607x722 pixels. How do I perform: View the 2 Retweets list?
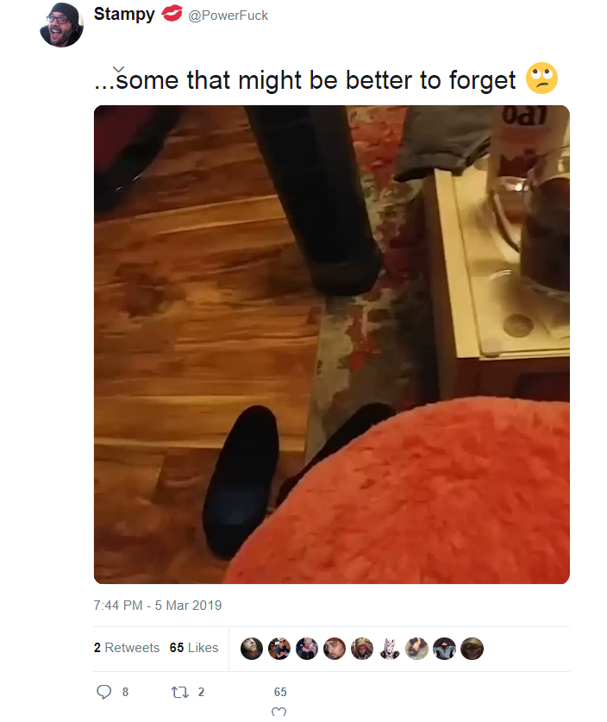[x=127, y=648]
